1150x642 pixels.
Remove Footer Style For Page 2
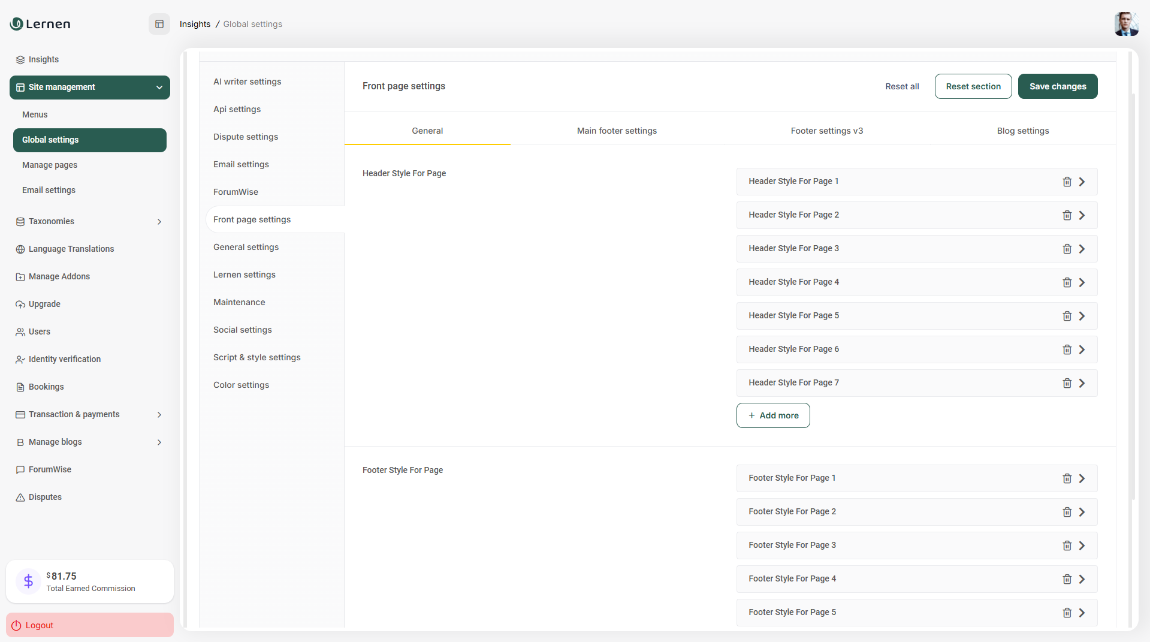tap(1067, 512)
